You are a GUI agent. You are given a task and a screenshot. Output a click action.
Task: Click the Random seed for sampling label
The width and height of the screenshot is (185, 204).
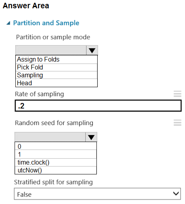tap(54, 123)
